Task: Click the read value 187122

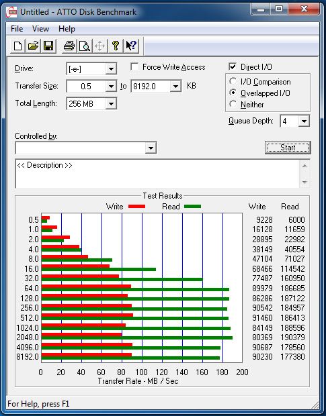Action: (292, 298)
